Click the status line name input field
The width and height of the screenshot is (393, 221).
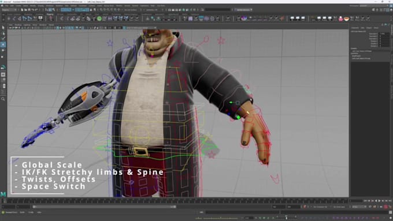click(217, 10)
